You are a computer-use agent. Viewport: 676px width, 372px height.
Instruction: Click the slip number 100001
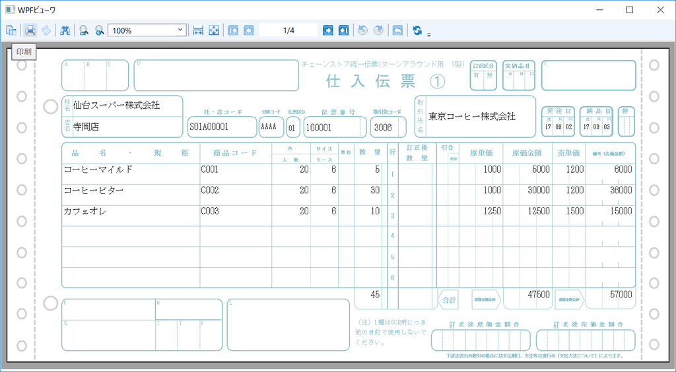318,127
